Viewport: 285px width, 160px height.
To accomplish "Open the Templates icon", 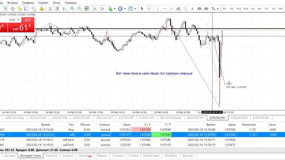I will pos(130,8).
